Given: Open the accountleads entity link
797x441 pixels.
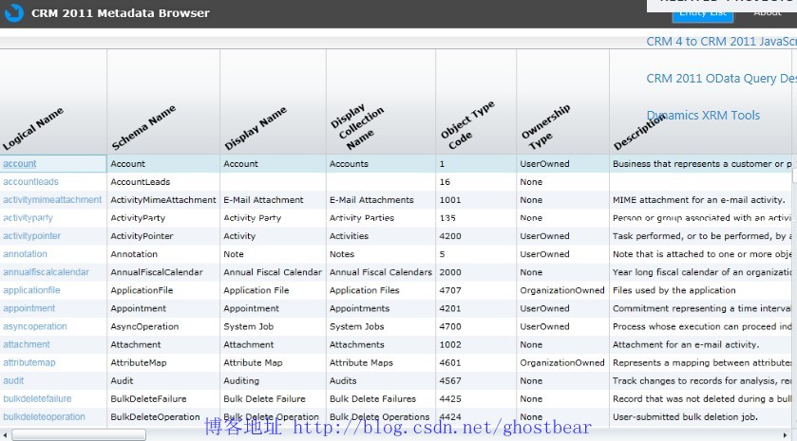Looking at the screenshot, I should pyautogui.click(x=30, y=182).
